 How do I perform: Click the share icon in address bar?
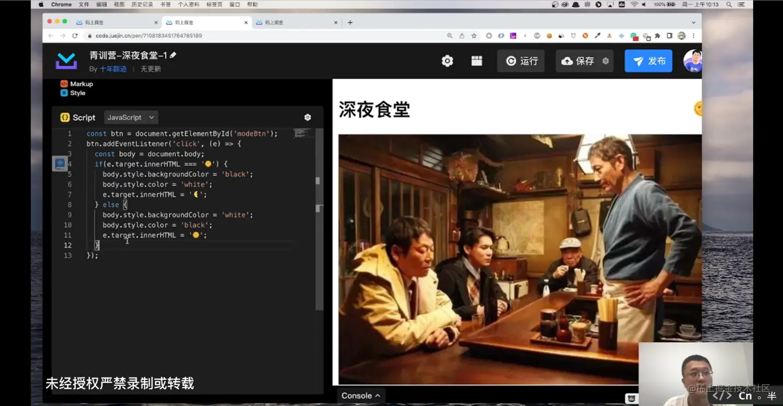point(462,36)
